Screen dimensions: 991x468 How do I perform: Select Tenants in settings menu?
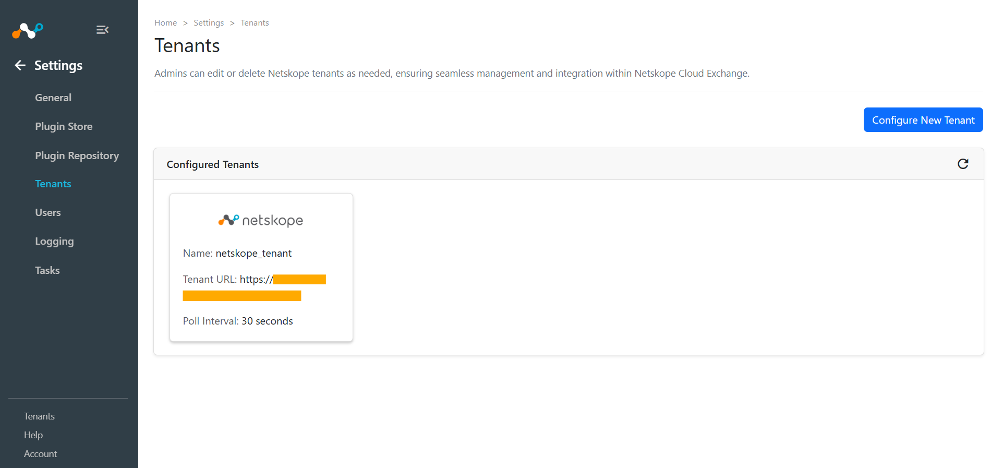(53, 184)
